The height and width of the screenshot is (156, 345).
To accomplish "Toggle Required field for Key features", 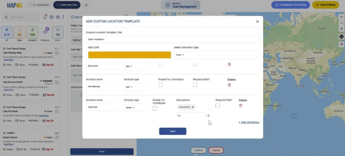I will click(x=195, y=85).
